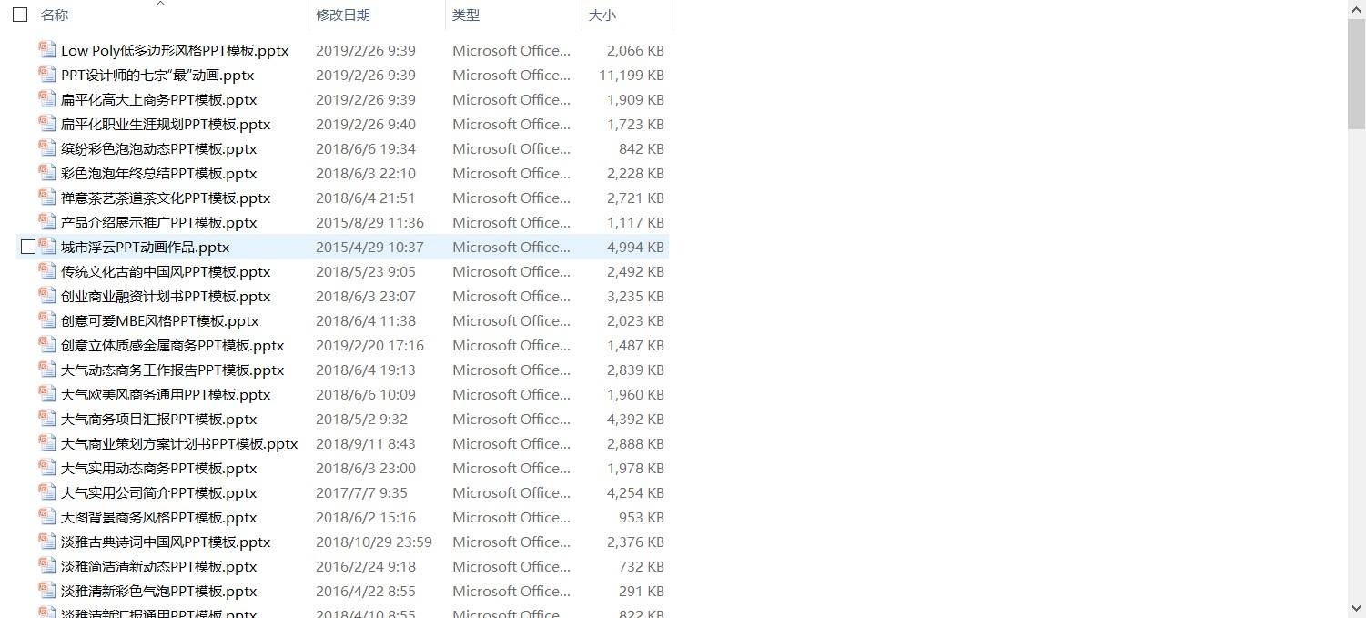Select the file 产品介绍展示推广PPT模板.pptx
Screen dimensions: 1366x618
[158, 222]
